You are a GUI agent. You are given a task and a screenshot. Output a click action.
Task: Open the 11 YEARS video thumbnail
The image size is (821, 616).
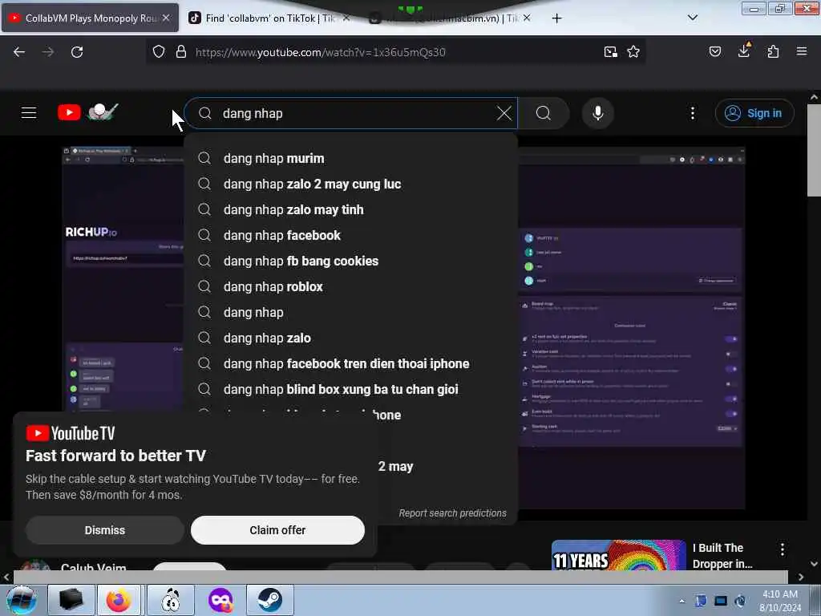618,555
